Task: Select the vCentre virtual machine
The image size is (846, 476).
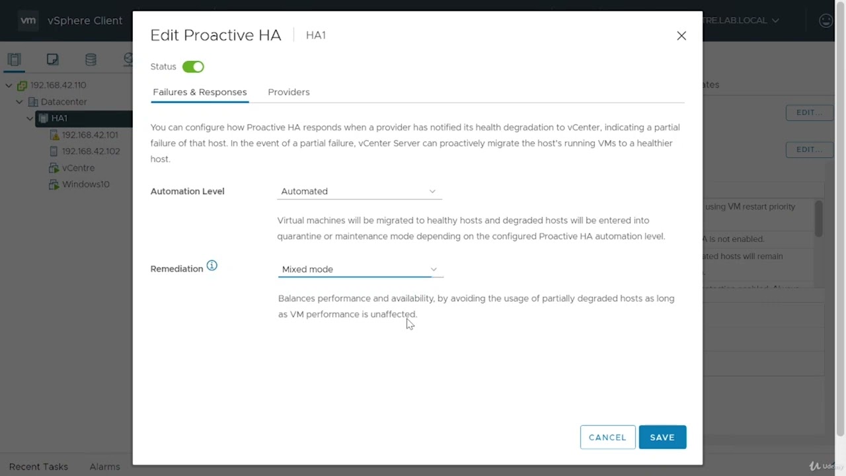Action: pos(78,168)
